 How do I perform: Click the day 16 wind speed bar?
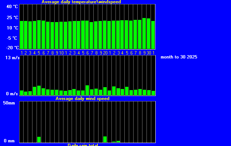point(87,90)
